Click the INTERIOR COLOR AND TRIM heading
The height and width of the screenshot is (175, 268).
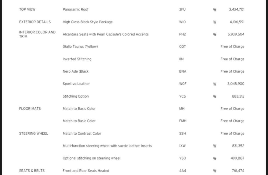37,34
